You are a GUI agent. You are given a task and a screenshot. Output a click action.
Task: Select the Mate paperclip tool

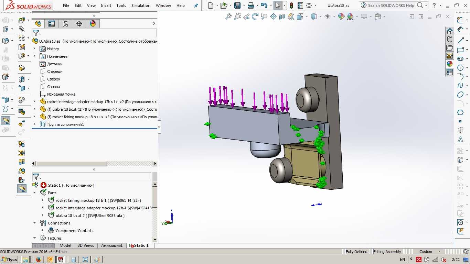[22, 29]
